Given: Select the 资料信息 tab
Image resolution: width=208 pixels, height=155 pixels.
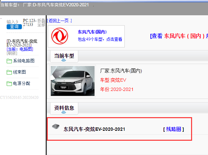Looking at the screenshot, I should (64, 108).
